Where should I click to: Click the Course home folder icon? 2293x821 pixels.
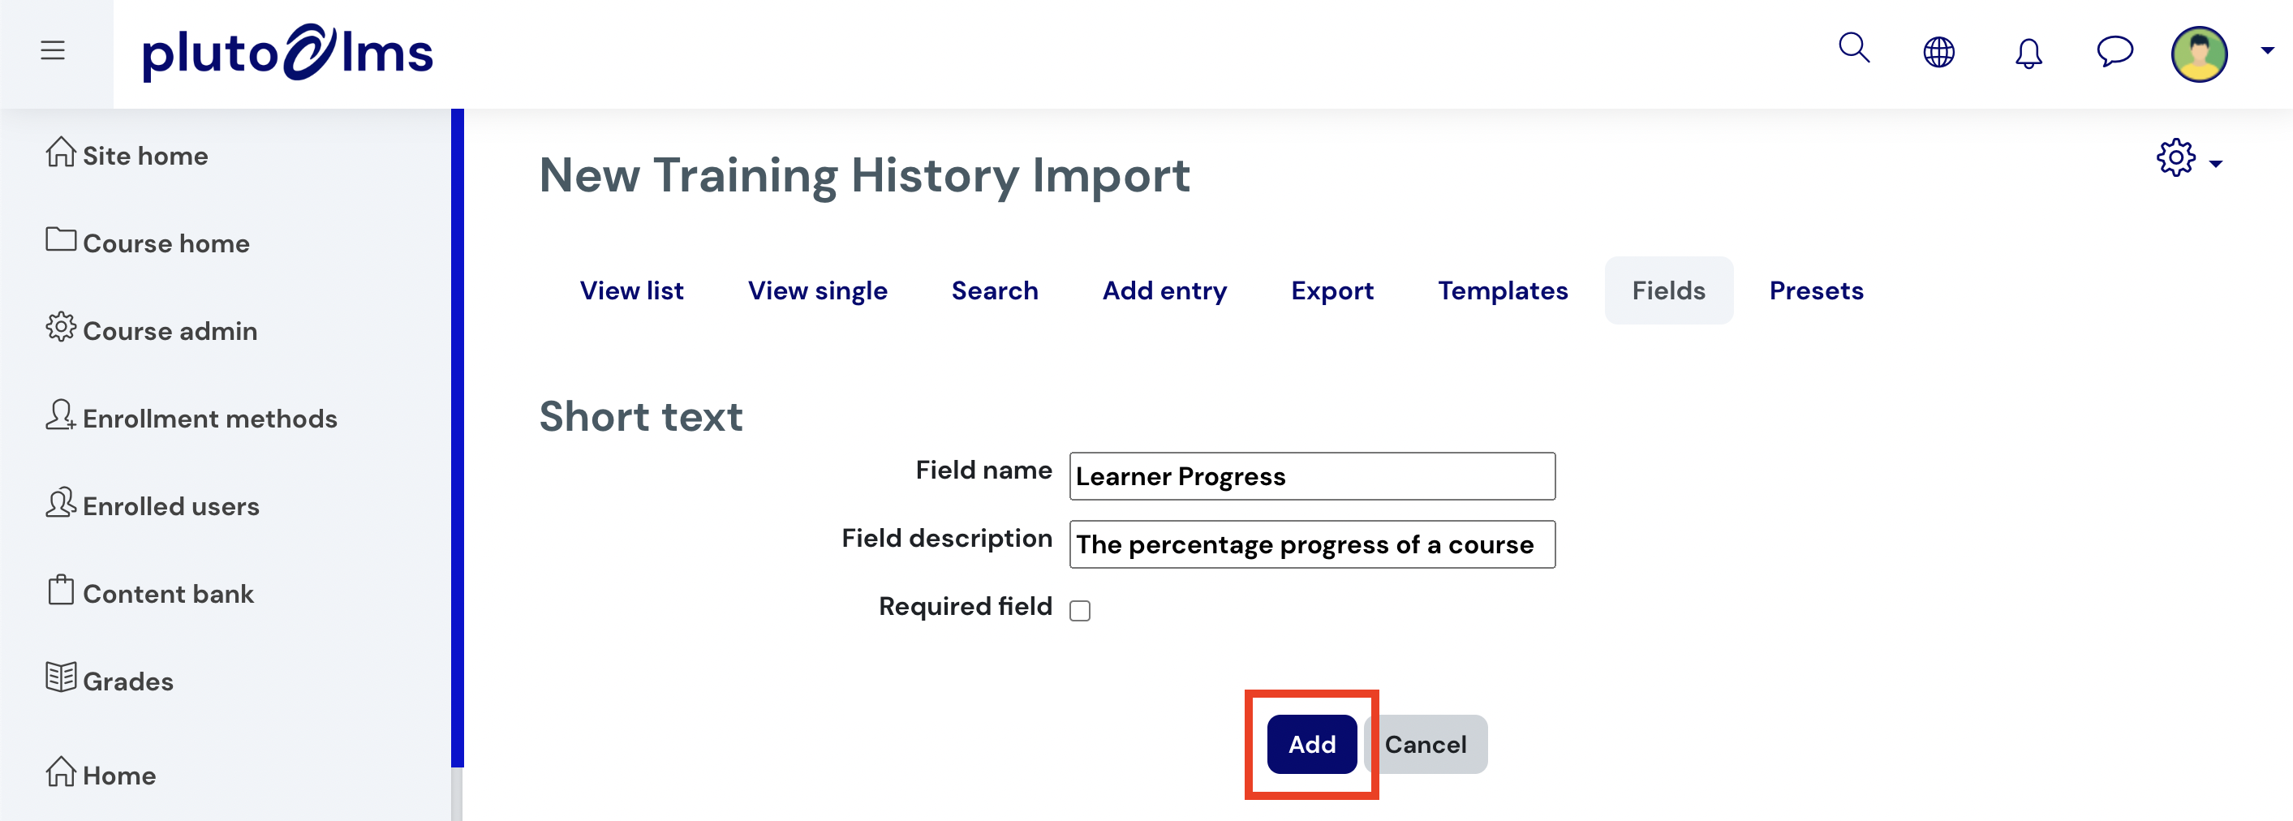click(x=61, y=239)
